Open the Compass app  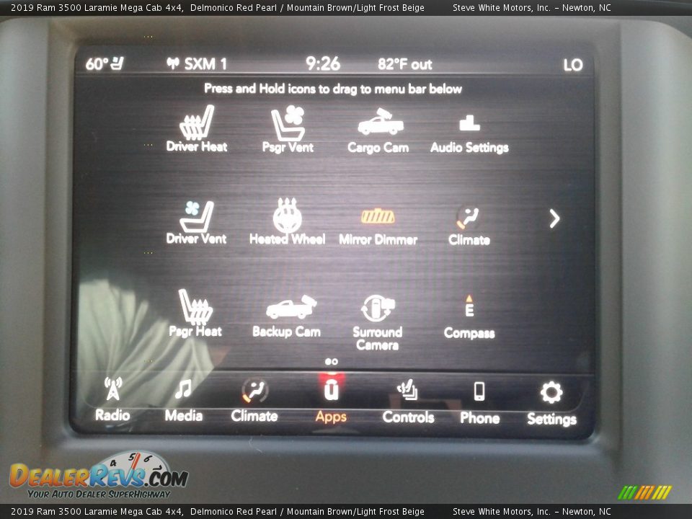[x=469, y=316]
